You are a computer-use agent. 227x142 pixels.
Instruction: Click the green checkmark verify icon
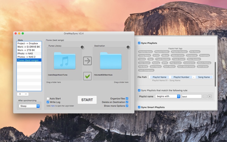click(x=87, y=76)
